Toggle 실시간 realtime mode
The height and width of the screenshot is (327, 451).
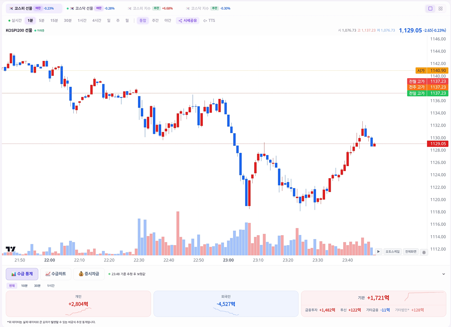point(15,21)
